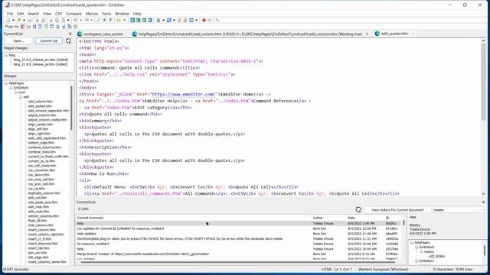Click the commit list horizontal scrollbar
This screenshot has height=275, width=490.
[238, 262]
